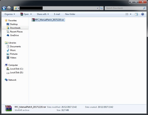This screenshot has width=148, height=115.
Task: Click the Forward navigation arrow
Action: [x=9, y=8]
